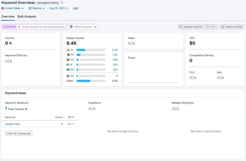Image resolution: width=246 pixels, height=161 pixels.
Task: Click the 4.0K Other volume value
Action: [x=115, y=81]
